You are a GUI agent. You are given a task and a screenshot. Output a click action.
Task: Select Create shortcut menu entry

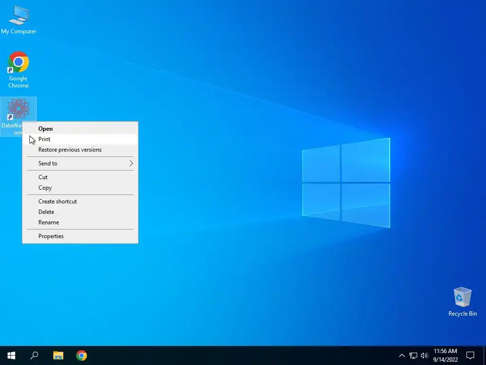coord(80,201)
